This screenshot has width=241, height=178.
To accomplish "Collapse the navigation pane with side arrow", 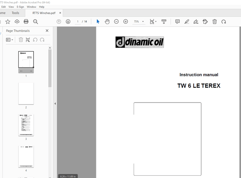I will (55, 104).
